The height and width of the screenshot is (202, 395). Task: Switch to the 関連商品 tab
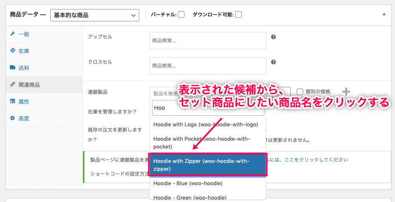pyautogui.click(x=44, y=85)
